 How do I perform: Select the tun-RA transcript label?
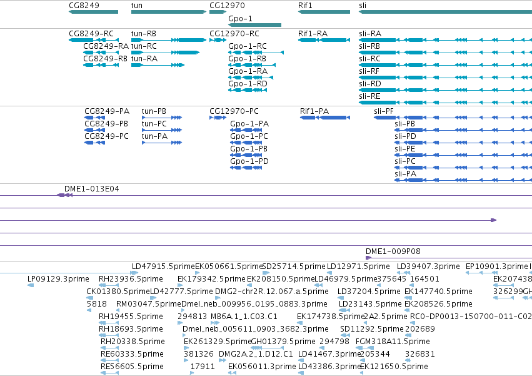click(x=144, y=58)
